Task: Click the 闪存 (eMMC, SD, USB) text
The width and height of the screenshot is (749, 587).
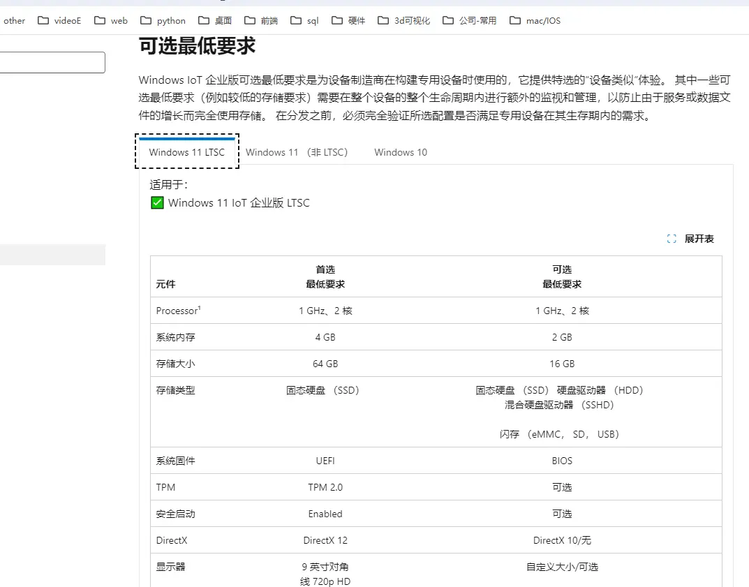Action: [559, 434]
